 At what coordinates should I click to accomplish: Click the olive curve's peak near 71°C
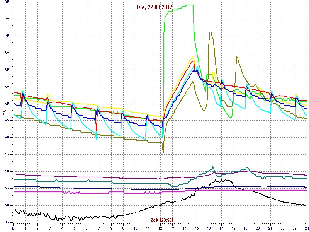[211, 32]
